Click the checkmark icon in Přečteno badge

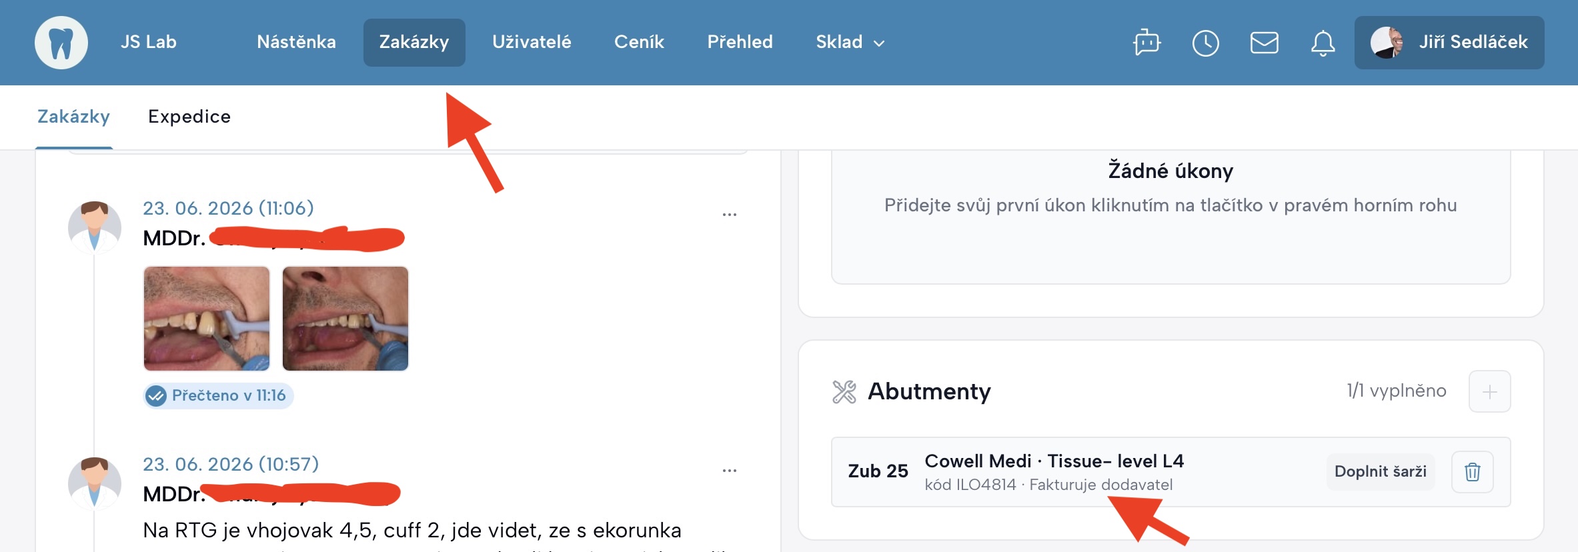(156, 396)
